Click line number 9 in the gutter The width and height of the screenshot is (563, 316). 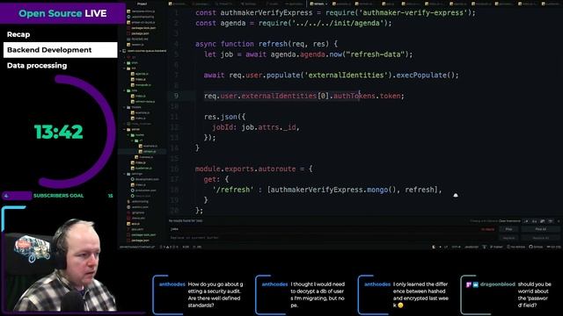tap(176, 96)
